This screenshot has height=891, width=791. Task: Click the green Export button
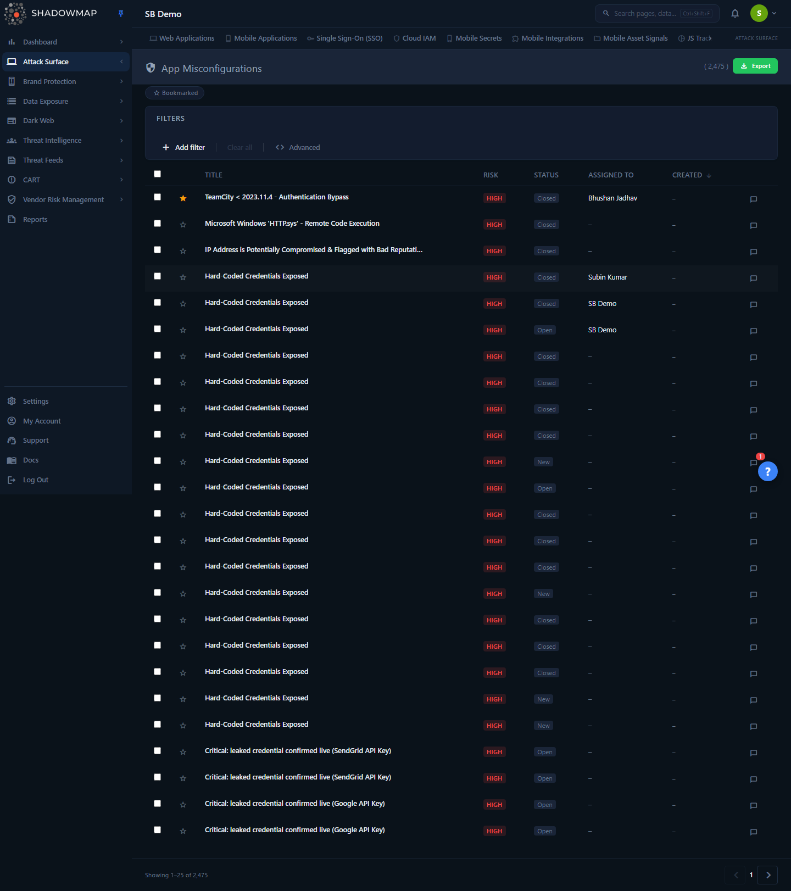click(755, 66)
